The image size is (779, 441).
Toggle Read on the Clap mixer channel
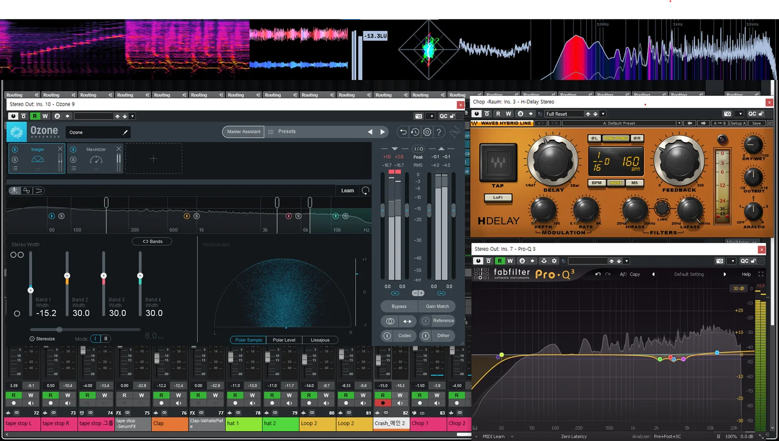[161, 395]
